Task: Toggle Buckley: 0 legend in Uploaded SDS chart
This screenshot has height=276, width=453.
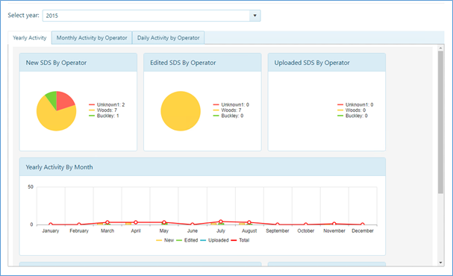Action: tap(352, 116)
